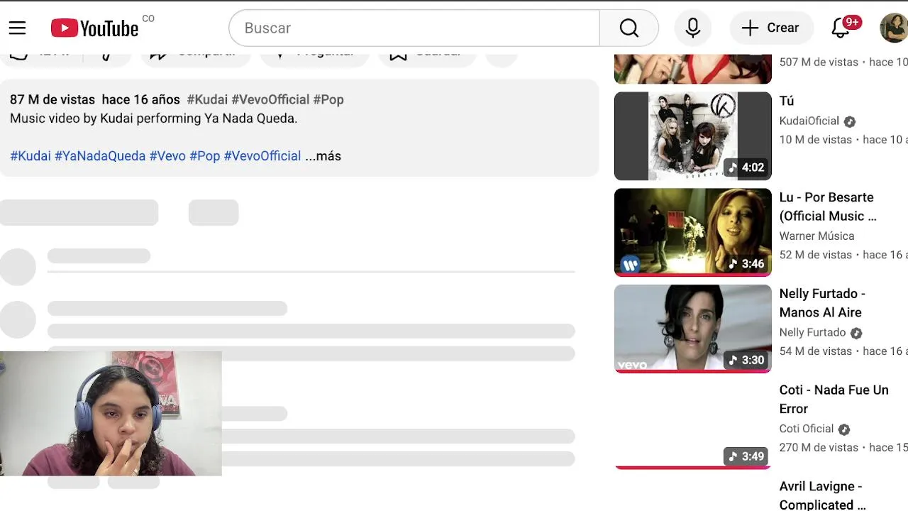Click gray #VevoOfficial tag beside view count

coord(270,99)
